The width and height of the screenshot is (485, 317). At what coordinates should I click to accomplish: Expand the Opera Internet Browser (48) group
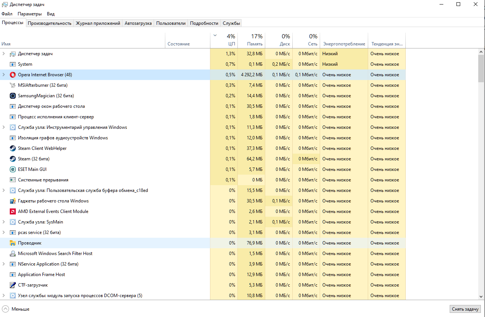[x=4, y=75]
